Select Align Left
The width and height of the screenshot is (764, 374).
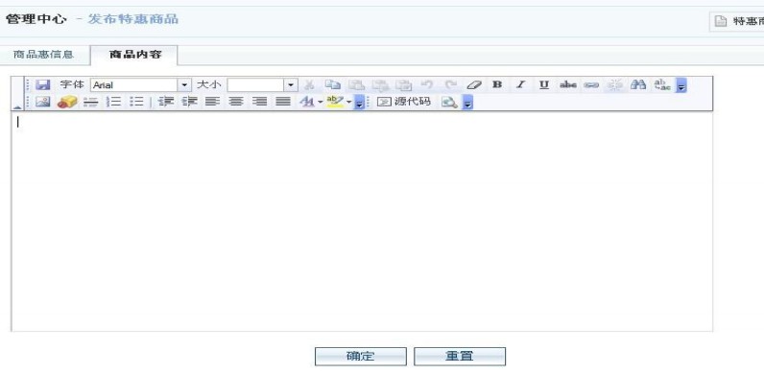[212, 102]
